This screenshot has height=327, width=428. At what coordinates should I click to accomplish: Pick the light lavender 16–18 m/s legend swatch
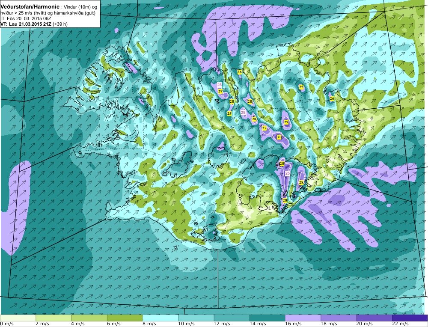[x=303, y=318]
